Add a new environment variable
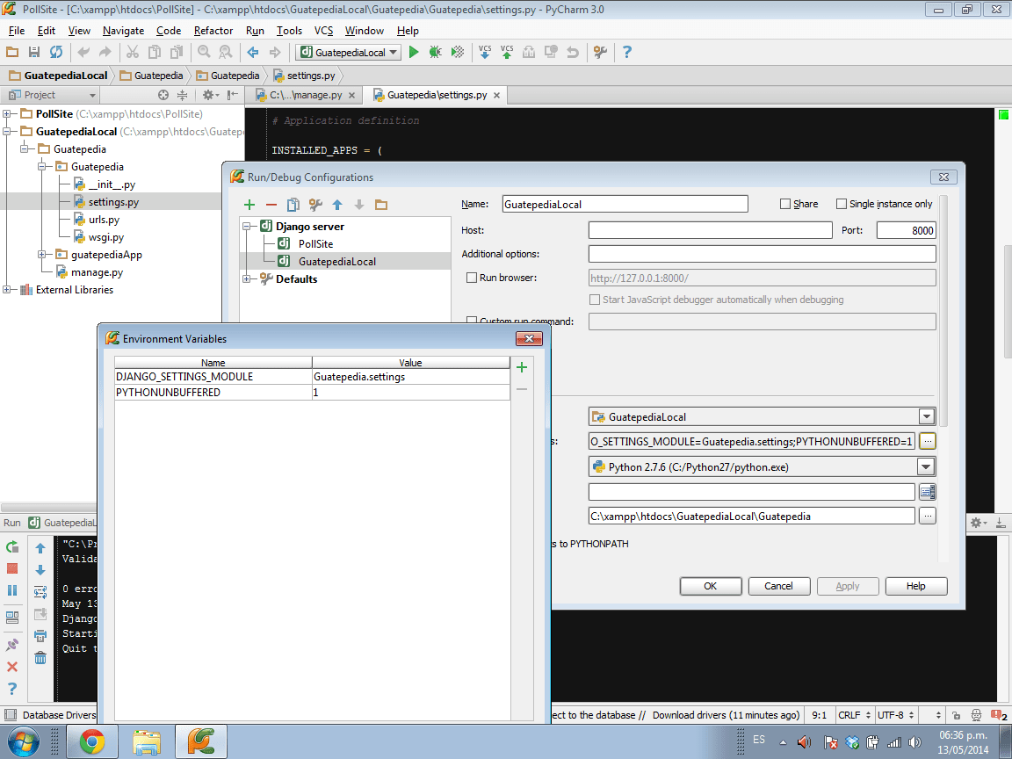 (x=521, y=367)
